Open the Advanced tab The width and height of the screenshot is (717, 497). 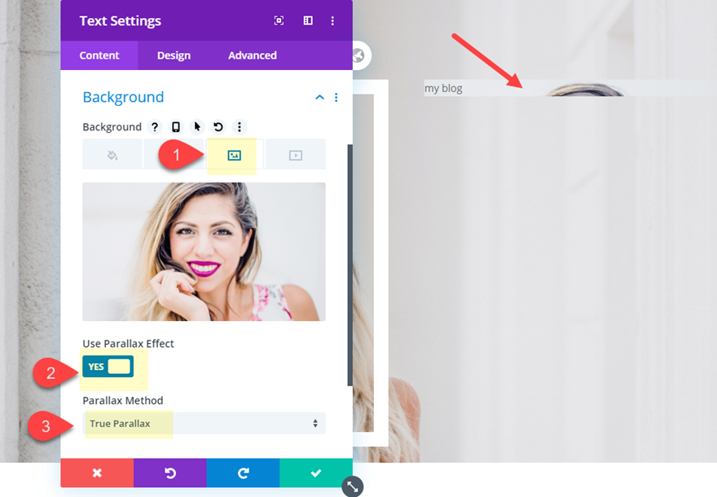(x=253, y=55)
